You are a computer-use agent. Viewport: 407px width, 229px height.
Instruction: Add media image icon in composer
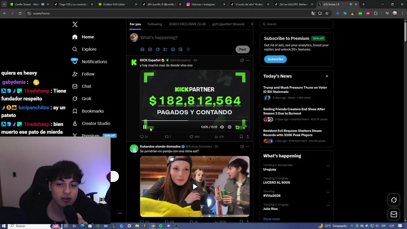point(142,49)
